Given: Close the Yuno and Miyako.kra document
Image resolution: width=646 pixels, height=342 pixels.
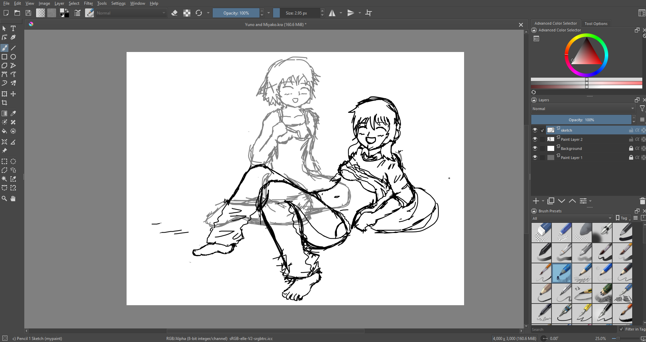Looking at the screenshot, I should point(521,25).
